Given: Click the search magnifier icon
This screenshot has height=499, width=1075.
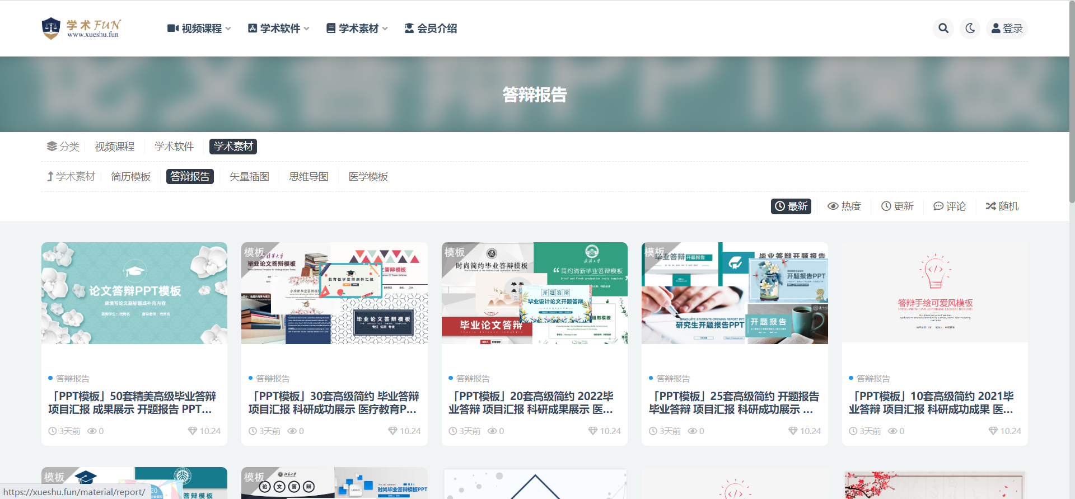Looking at the screenshot, I should tap(943, 29).
